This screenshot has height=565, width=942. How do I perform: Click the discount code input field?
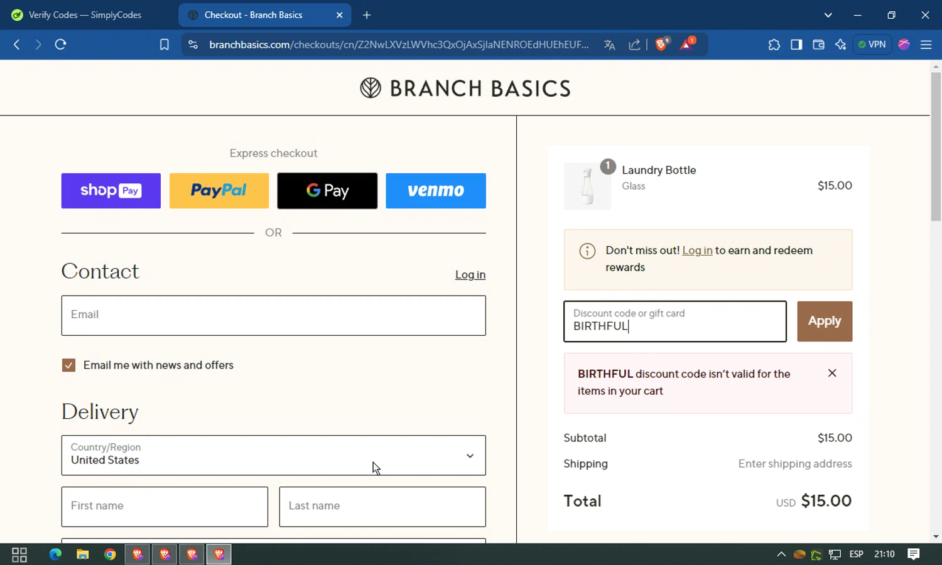(x=675, y=321)
